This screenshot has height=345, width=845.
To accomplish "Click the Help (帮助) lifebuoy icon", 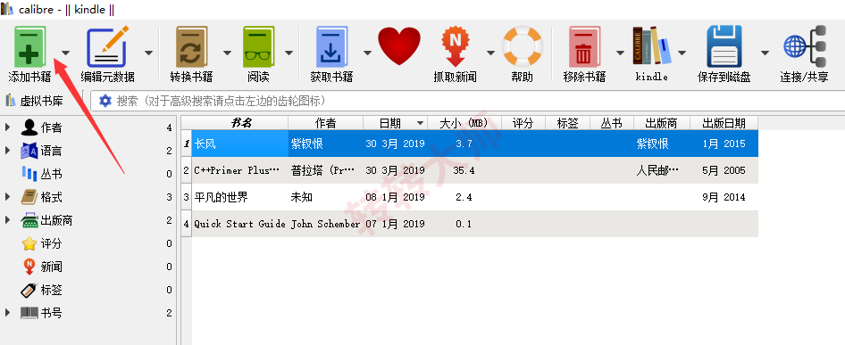I will click(x=523, y=47).
